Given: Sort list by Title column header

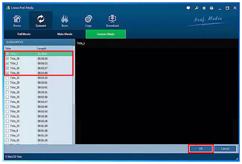Looking at the screenshot, I should [x=8, y=49].
